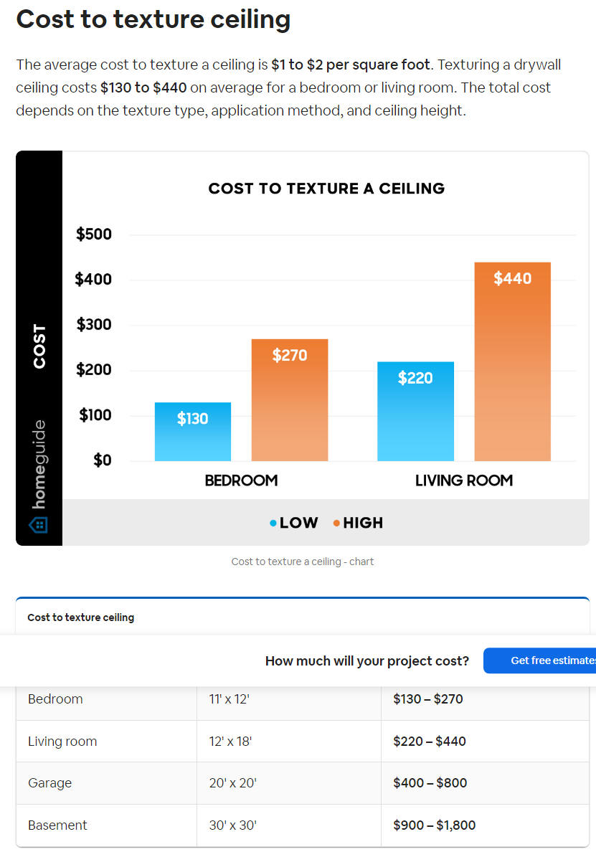This screenshot has height=857, width=596.
Task: Click the homeguide house logo icon
Action: 38,525
